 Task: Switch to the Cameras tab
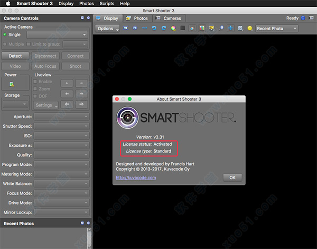click(x=168, y=18)
